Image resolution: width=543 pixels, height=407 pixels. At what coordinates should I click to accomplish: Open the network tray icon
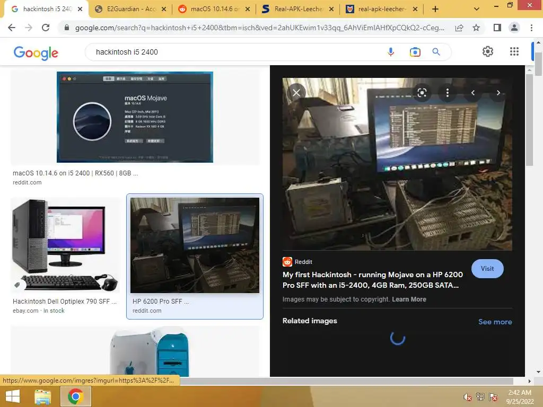click(x=480, y=397)
